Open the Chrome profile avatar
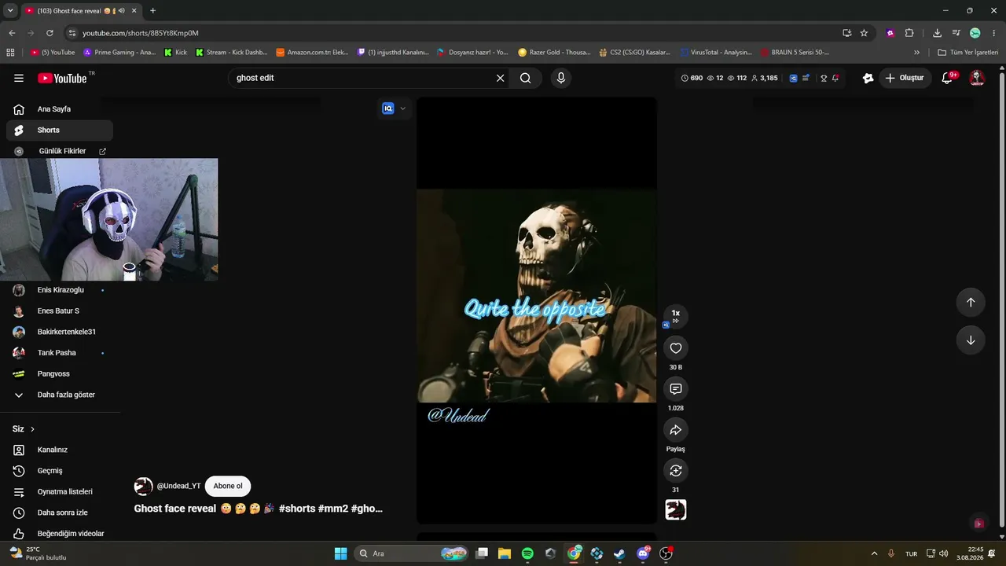1006x566 pixels. (975, 33)
